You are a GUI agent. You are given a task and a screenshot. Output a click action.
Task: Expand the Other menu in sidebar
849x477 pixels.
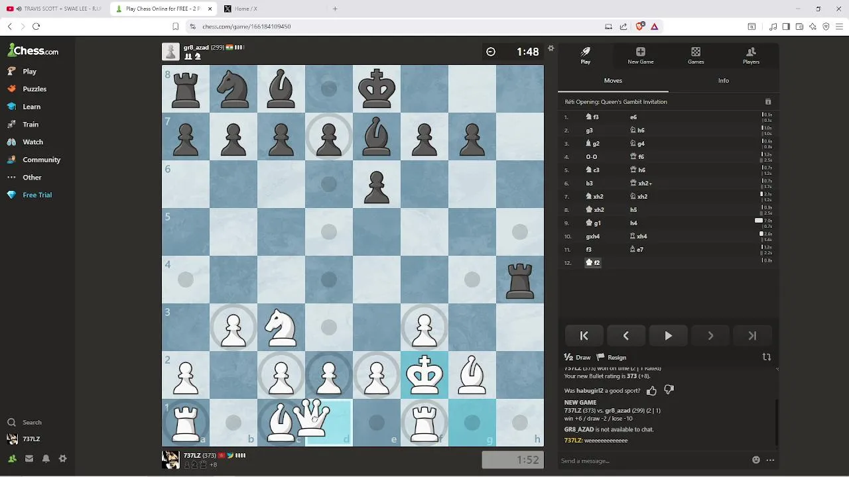25,178
